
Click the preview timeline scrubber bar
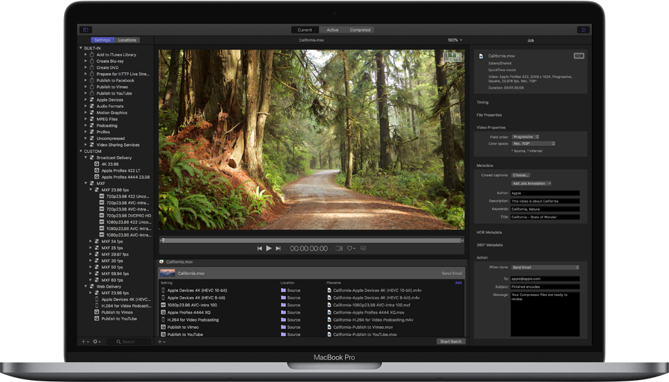312,240
